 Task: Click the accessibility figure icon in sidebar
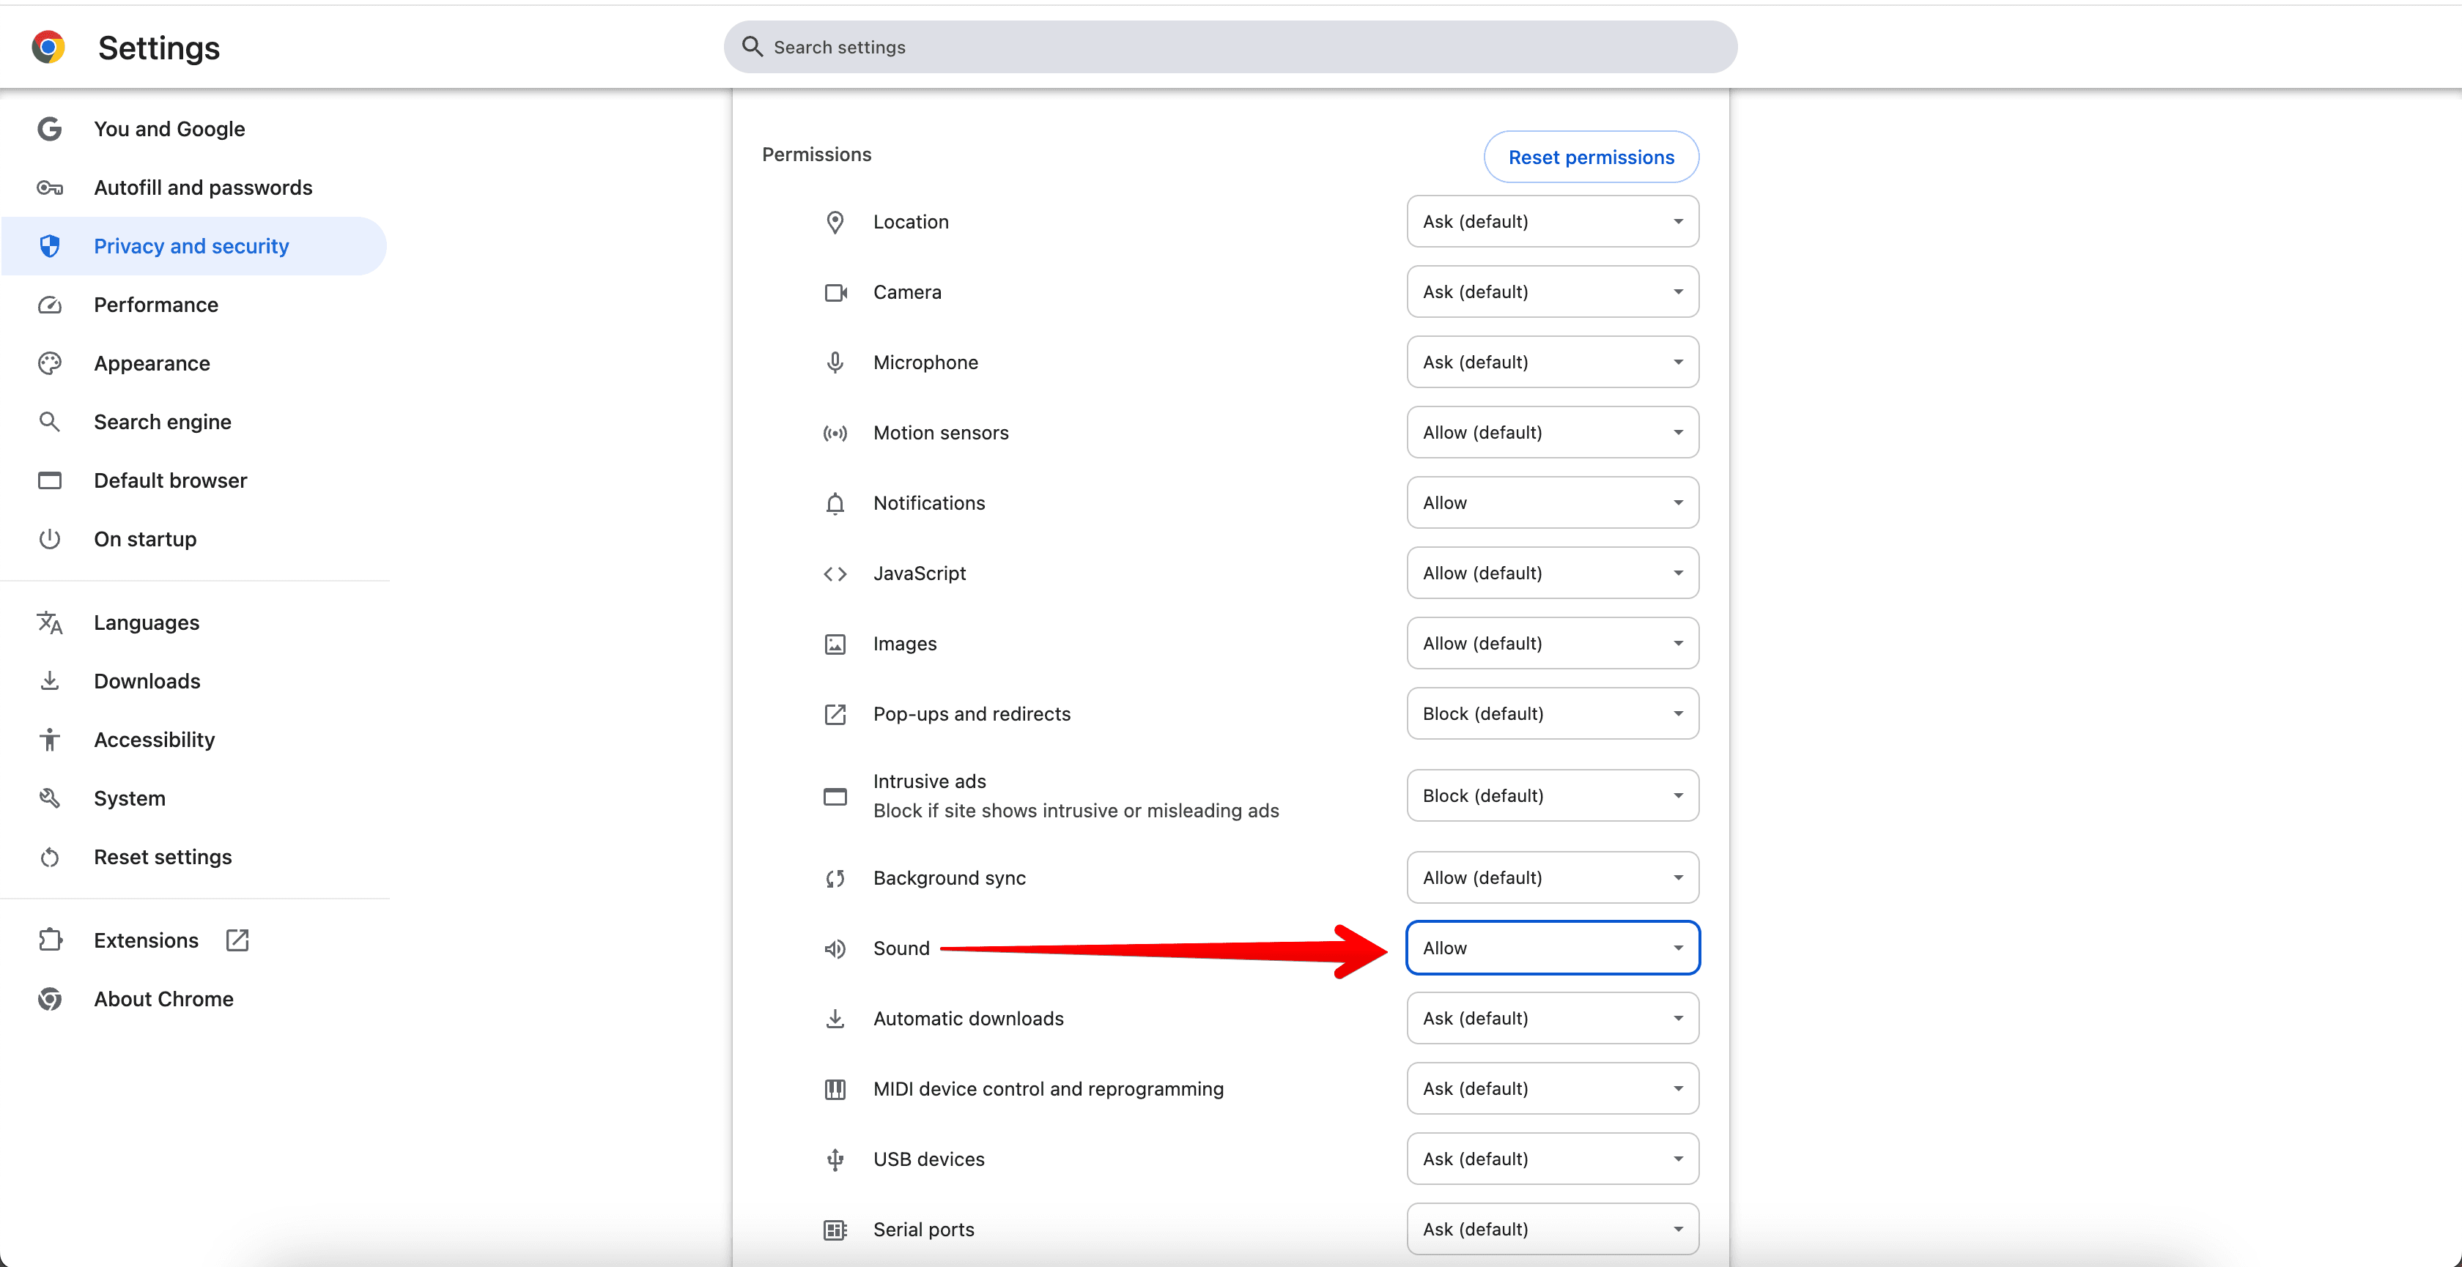click(50, 740)
